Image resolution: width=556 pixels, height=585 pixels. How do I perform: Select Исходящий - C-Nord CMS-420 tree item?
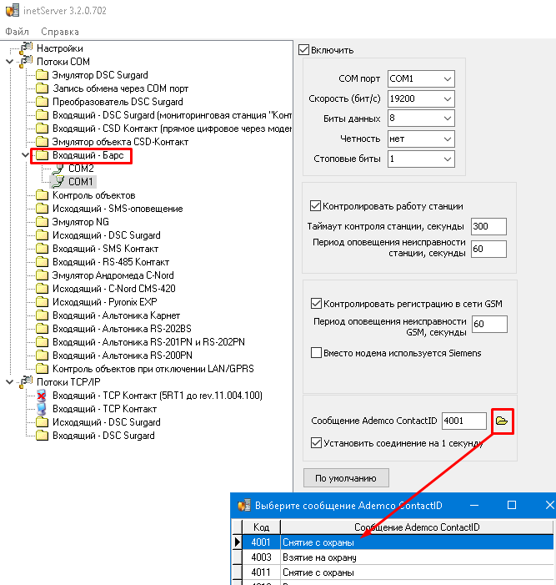113,289
